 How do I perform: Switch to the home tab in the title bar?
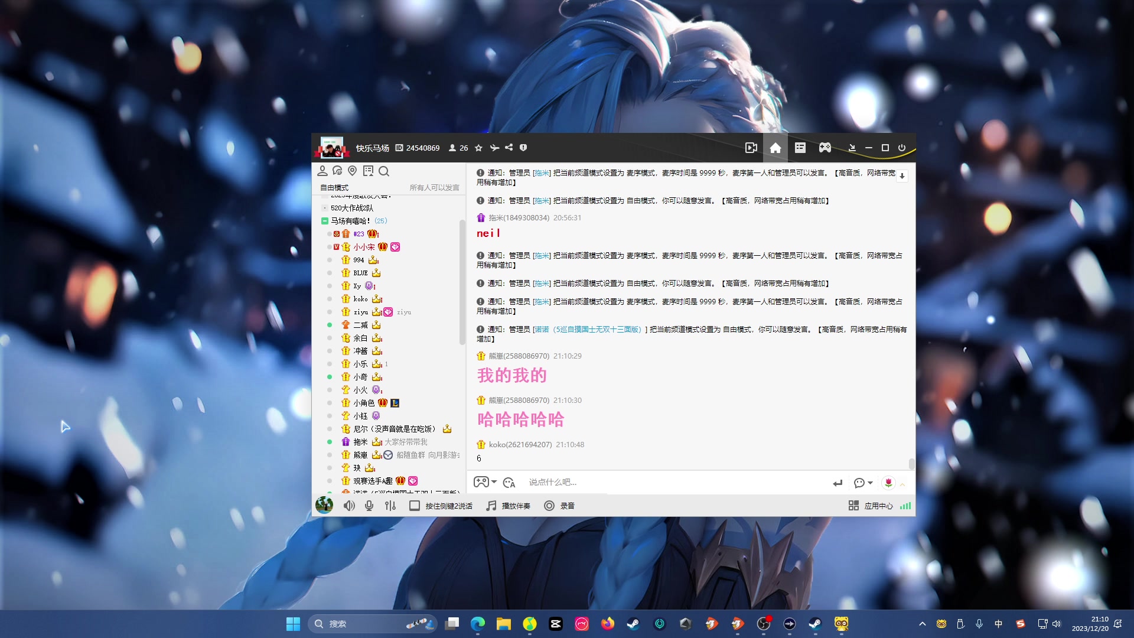pyautogui.click(x=775, y=148)
